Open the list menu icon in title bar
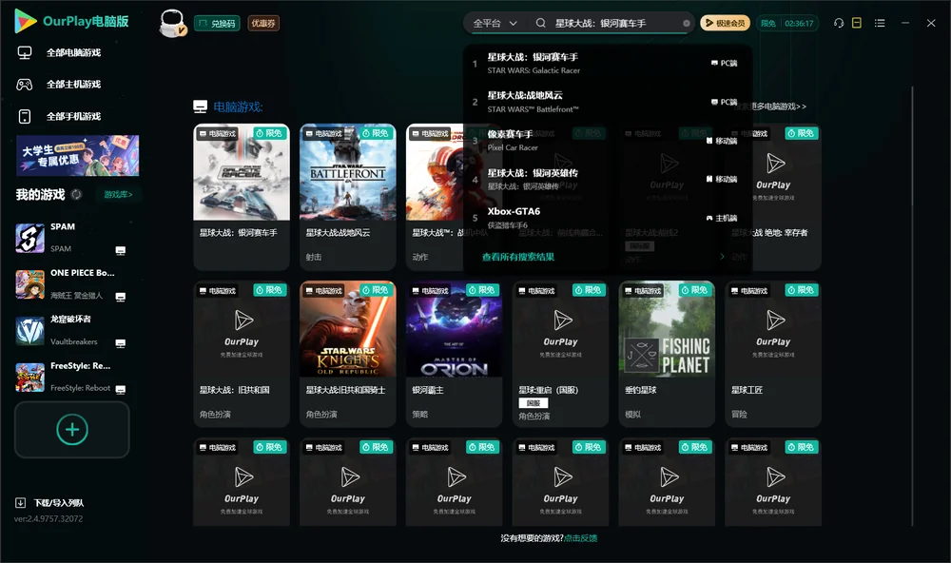 [880, 23]
